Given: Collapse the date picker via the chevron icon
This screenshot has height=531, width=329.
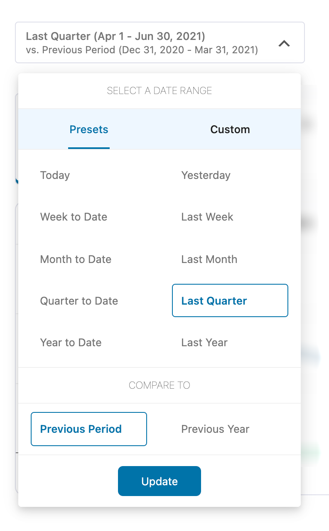Looking at the screenshot, I should pyautogui.click(x=284, y=43).
